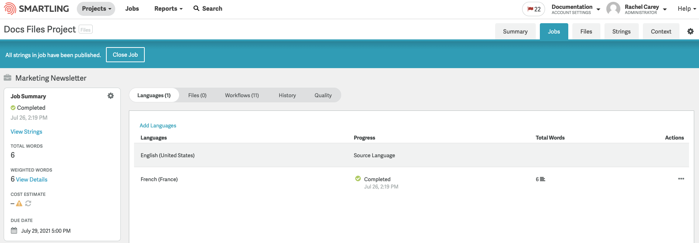Click the due date July 29, 2021 5:00 PM

pos(46,231)
